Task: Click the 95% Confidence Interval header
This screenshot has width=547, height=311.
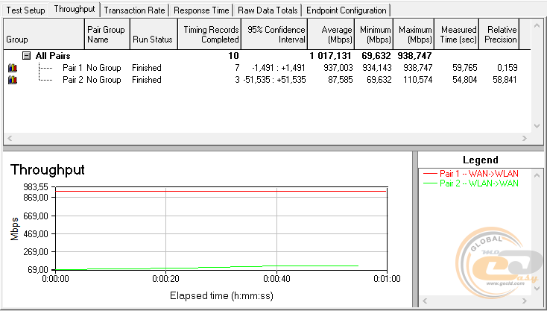Action: pyautogui.click(x=274, y=34)
